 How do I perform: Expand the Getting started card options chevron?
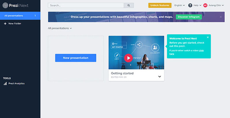coord(160,77)
